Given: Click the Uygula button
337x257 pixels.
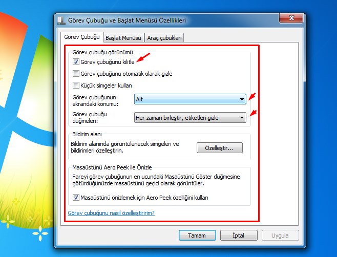Looking at the screenshot, I should click(x=280, y=236).
